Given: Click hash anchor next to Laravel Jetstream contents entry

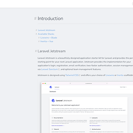Looking at the screenshot, I should [36, 30].
